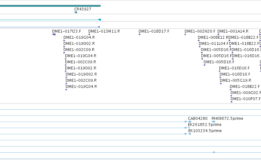Click the unlabeled light blue arrowhead on the lower EST line
Image resolution: width=261 pixels, height=160 pixels.
[x=214, y=152]
